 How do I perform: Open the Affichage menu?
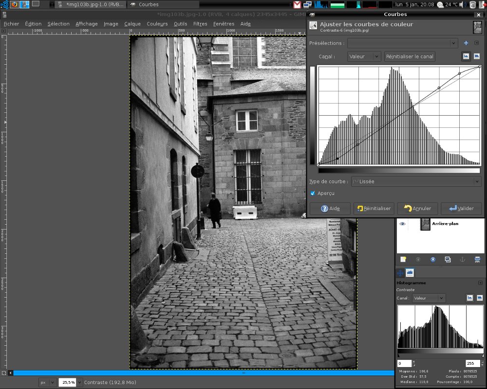tap(87, 24)
